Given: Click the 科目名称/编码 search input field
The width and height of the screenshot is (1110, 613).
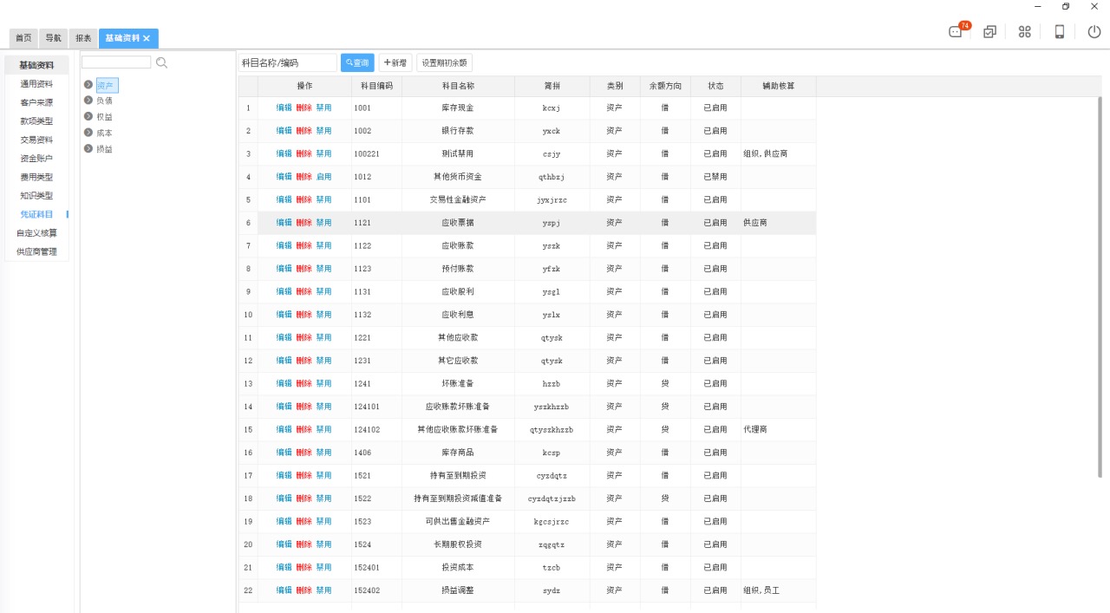Looking at the screenshot, I should (x=287, y=63).
